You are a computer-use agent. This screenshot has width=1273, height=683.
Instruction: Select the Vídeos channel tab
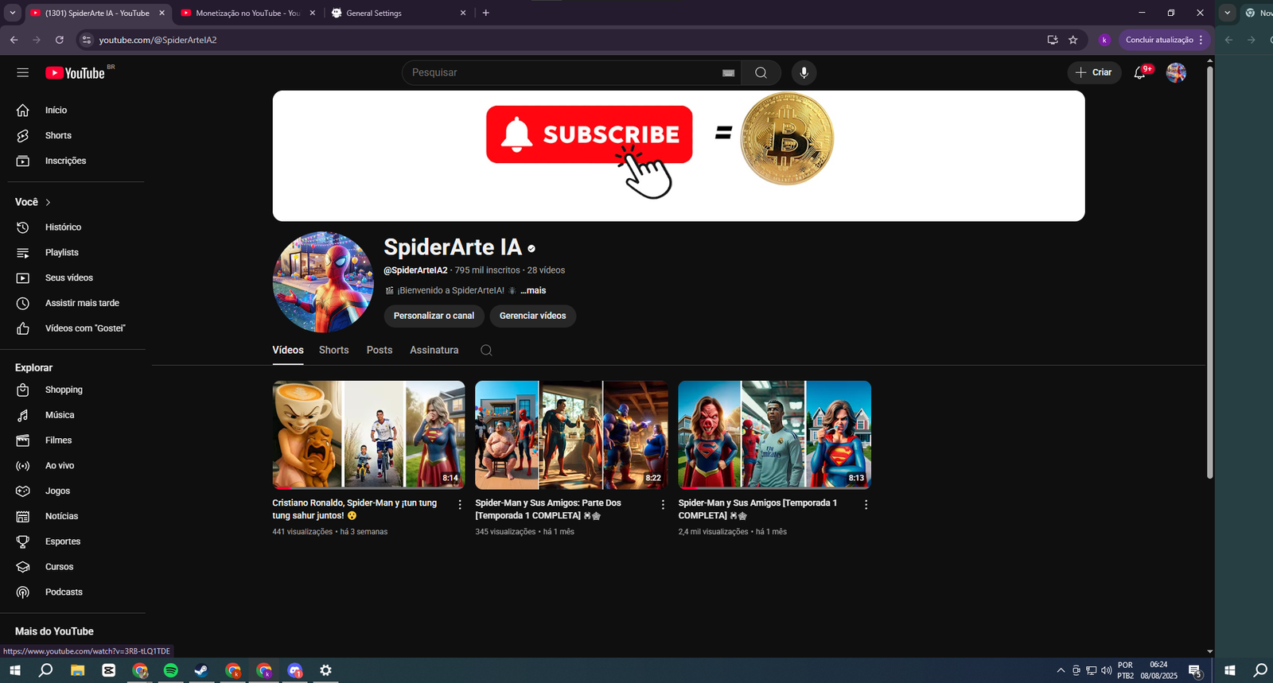click(x=288, y=351)
